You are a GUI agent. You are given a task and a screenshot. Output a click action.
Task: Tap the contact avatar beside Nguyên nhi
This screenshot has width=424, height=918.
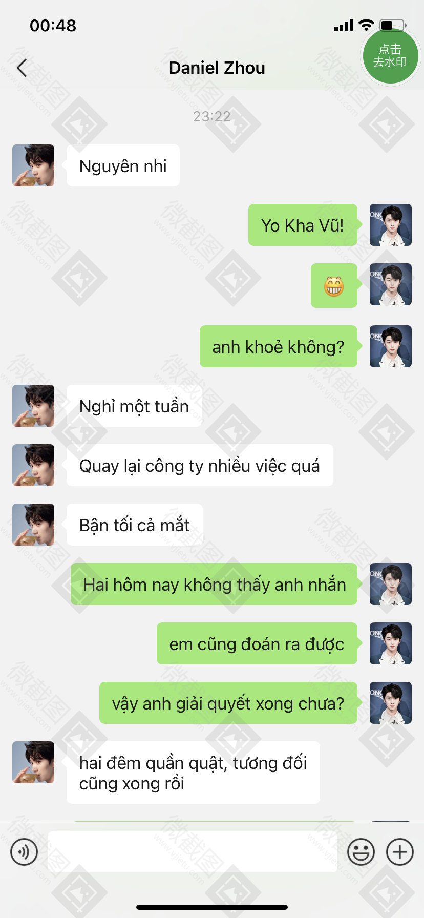pyautogui.click(x=33, y=165)
